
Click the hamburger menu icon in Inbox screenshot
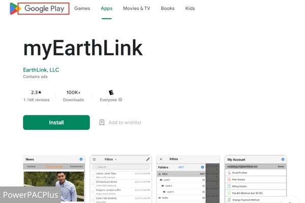tap(94, 159)
